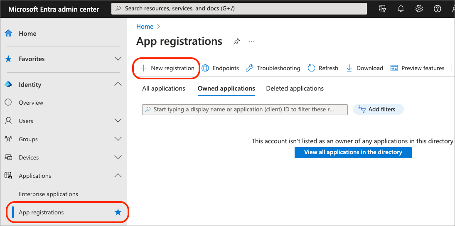Click the magnifier icon in the filter box
The height and width of the screenshot is (226, 455).
pyautogui.click(x=148, y=110)
